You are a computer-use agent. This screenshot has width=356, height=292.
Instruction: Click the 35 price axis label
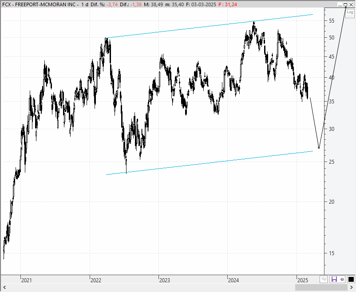[332, 102]
